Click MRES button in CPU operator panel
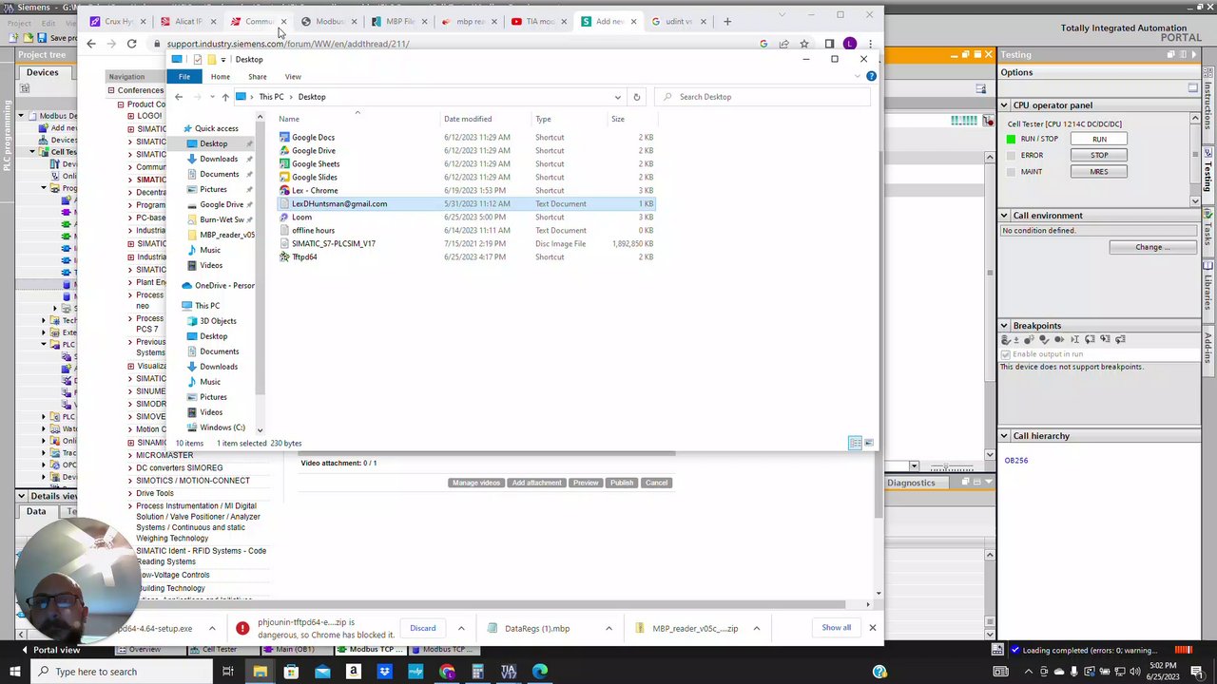The image size is (1217, 684). click(1099, 172)
